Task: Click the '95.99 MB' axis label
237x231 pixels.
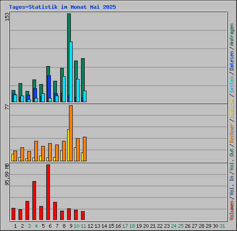Action: [x=7, y=175]
